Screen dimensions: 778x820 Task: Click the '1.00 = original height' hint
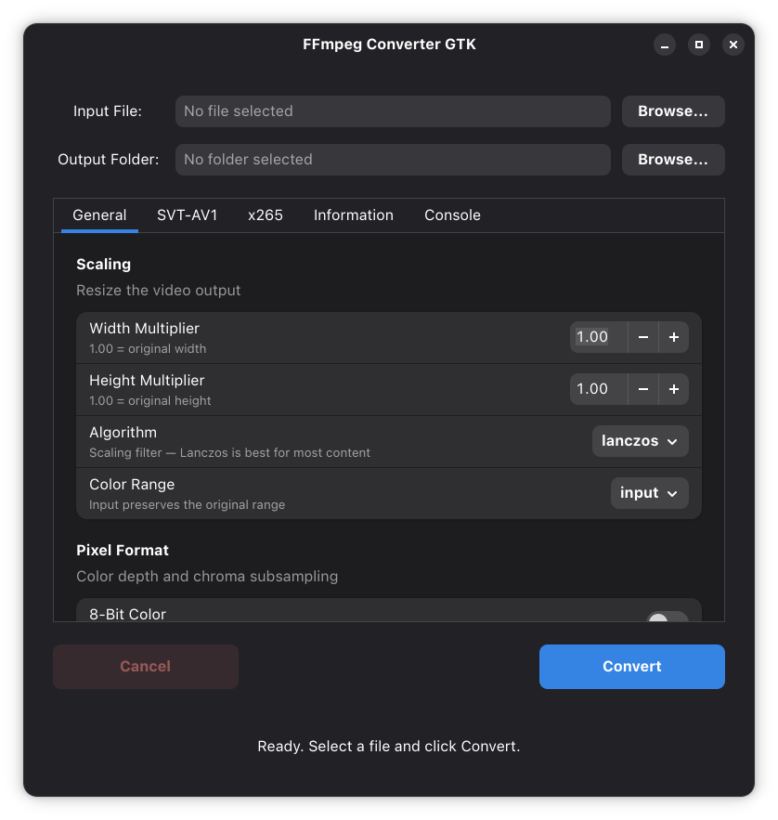tap(150, 400)
